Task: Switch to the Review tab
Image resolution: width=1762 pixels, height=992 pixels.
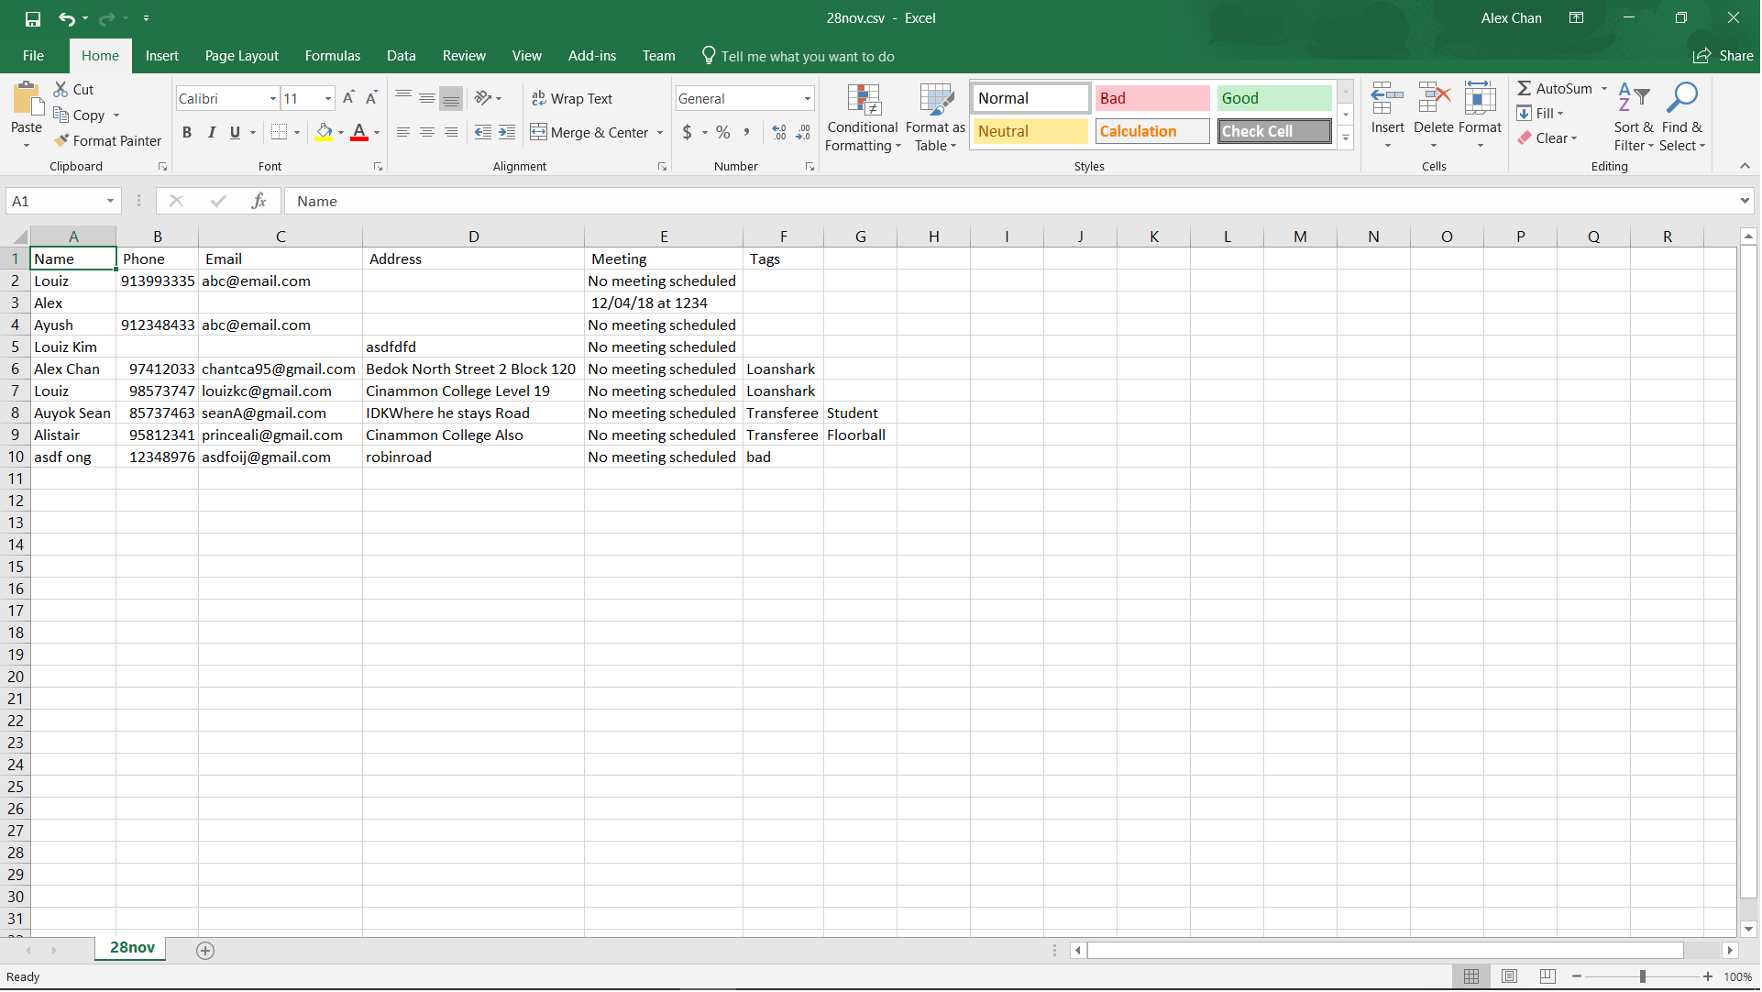Action: (465, 56)
